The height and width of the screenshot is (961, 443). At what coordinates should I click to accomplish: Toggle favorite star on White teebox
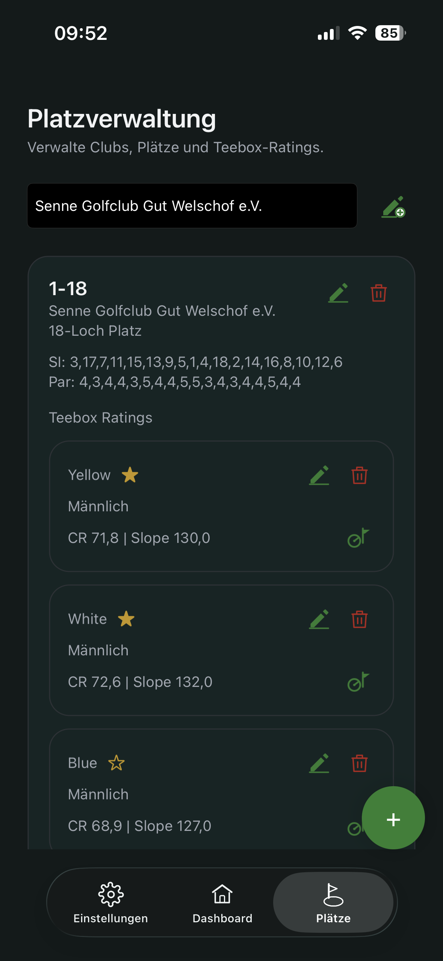126,619
